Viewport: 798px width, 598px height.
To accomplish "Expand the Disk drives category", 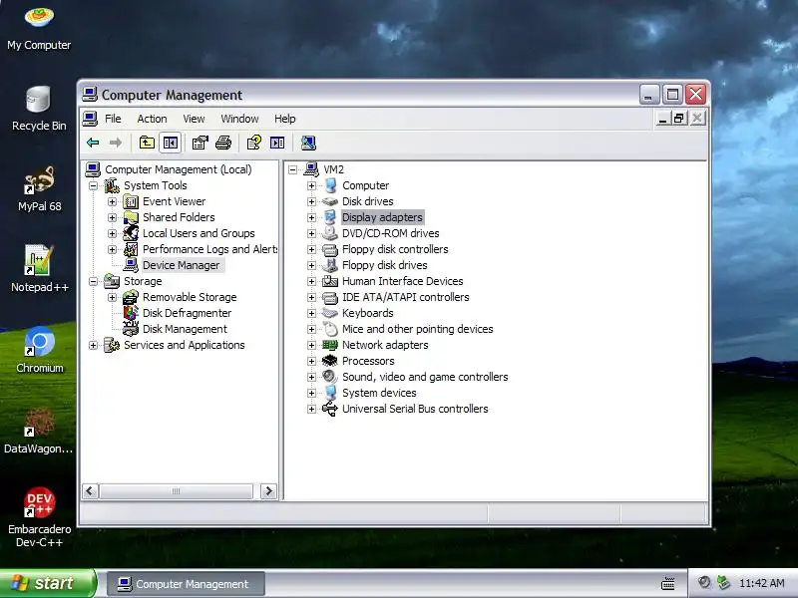I will [311, 202].
